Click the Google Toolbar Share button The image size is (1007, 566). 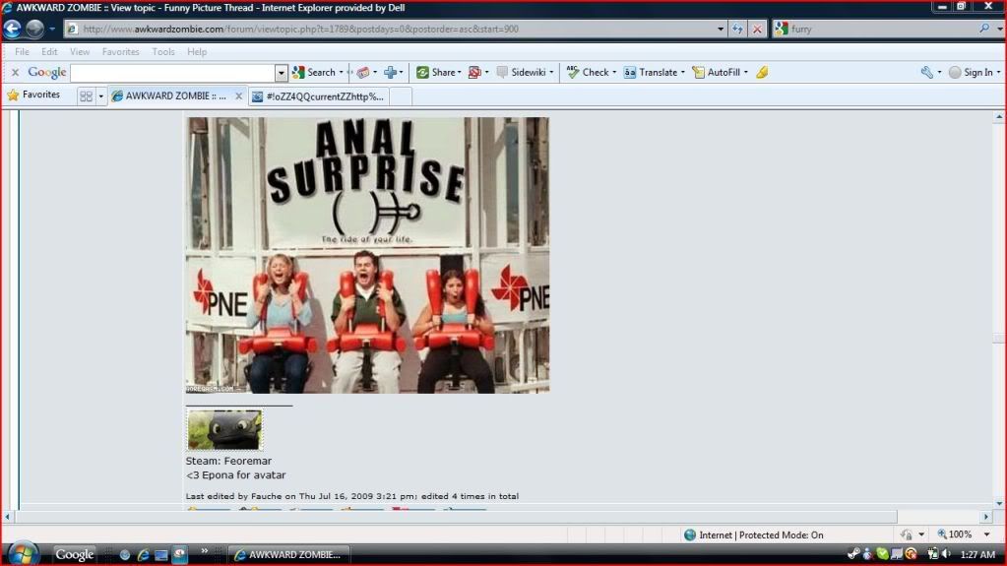(x=437, y=72)
